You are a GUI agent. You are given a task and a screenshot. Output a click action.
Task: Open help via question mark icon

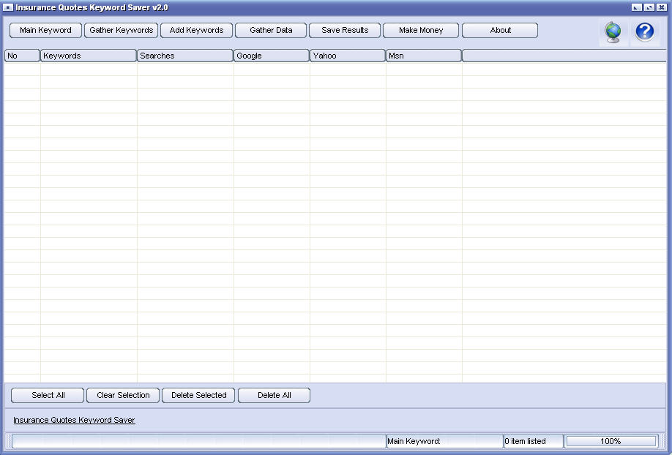tap(644, 32)
